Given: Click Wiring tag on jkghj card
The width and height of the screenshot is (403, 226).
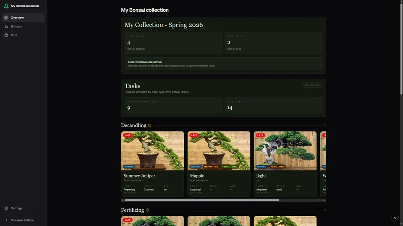Looking at the screenshot, I should tap(262, 167).
